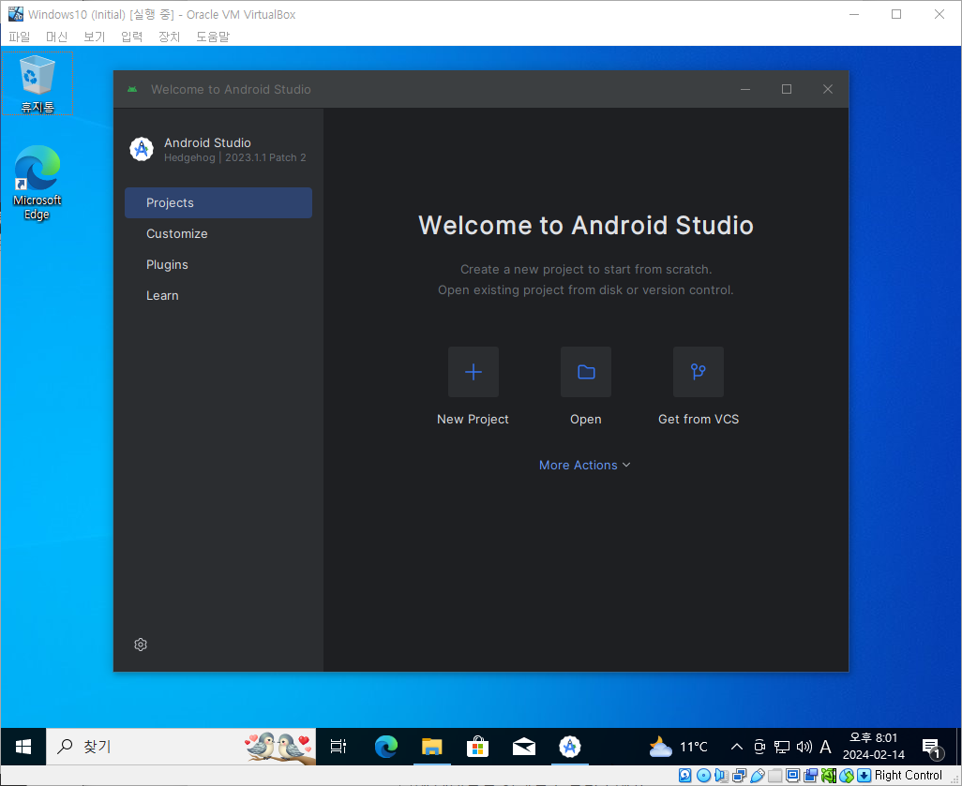Viewport: 962px width, 786px height.
Task: Click the small Android icon in the title bar
Action: 132,90
